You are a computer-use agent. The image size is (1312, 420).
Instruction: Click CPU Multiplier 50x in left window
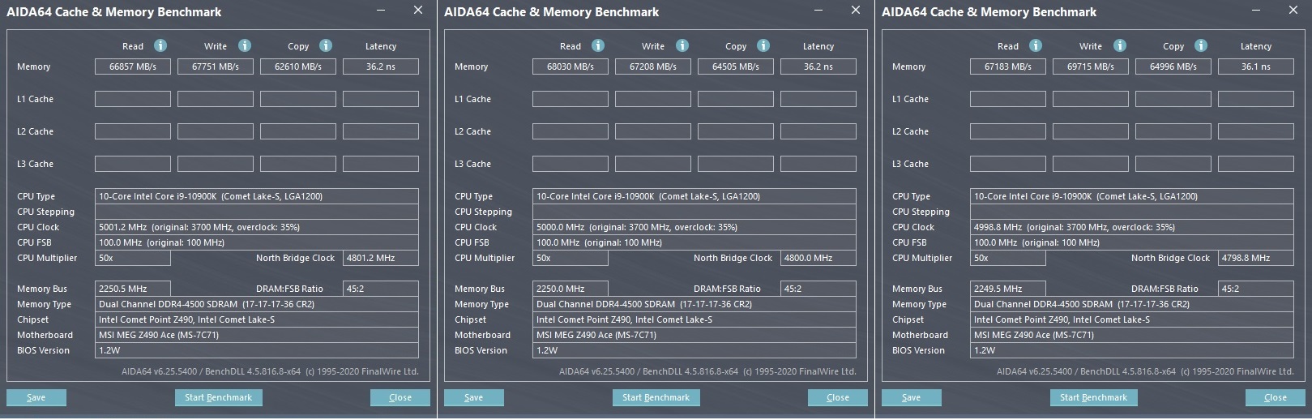[x=133, y=258]
